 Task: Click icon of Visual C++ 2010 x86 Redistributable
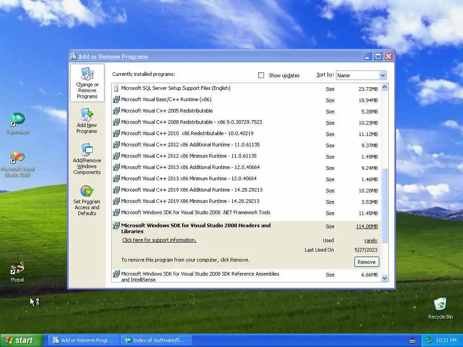(116, 133)
